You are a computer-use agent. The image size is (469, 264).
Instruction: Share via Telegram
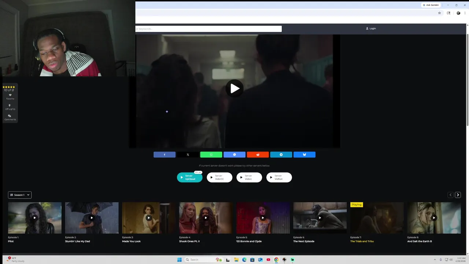click(x=281, y=155)
